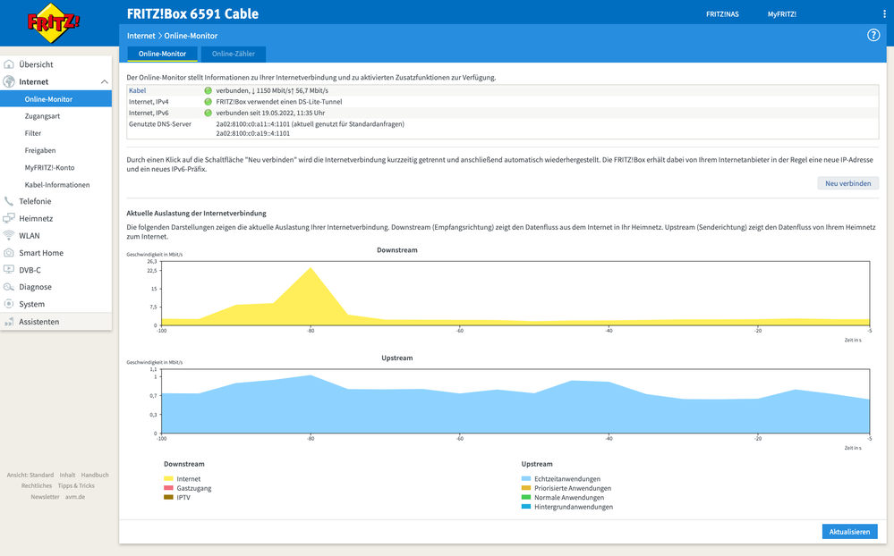Image resolution: width=894 pixels, height=556 pixels.
Task: Click the Heimnetz network icon
Action: point(10,218)
